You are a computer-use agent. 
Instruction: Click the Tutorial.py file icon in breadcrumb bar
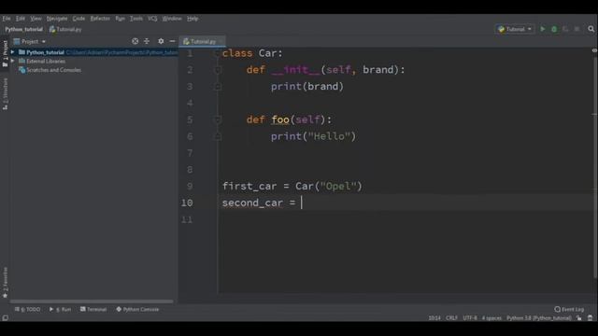click(x=52, y=29)
